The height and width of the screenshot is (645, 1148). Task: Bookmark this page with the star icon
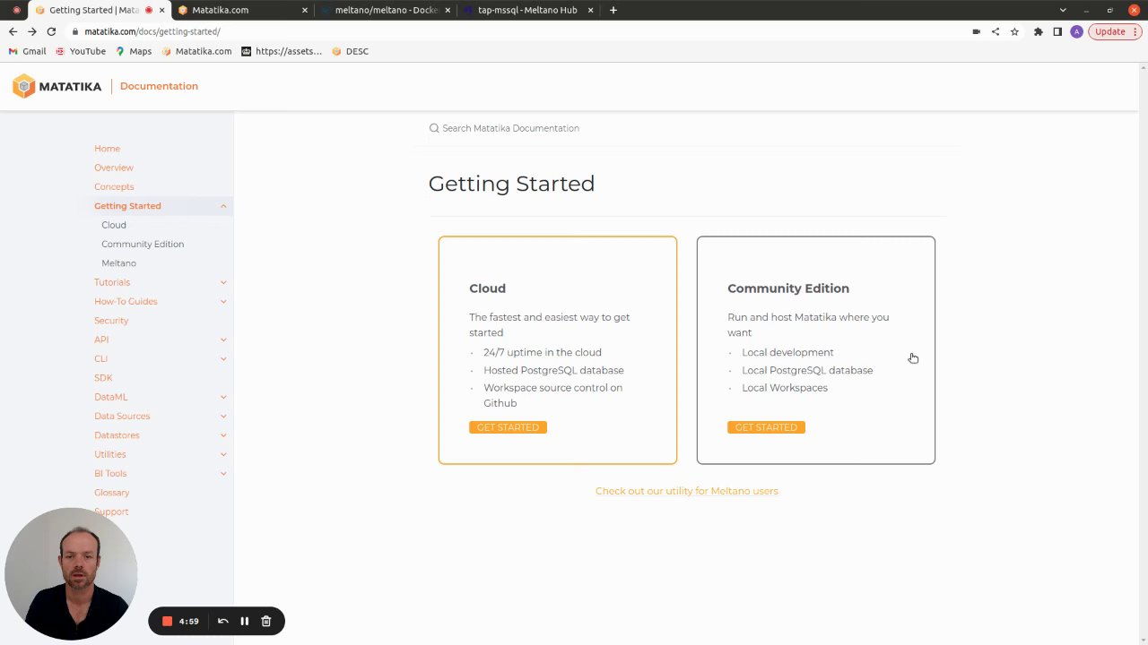pyautogui.click(x=1014, y=31)
